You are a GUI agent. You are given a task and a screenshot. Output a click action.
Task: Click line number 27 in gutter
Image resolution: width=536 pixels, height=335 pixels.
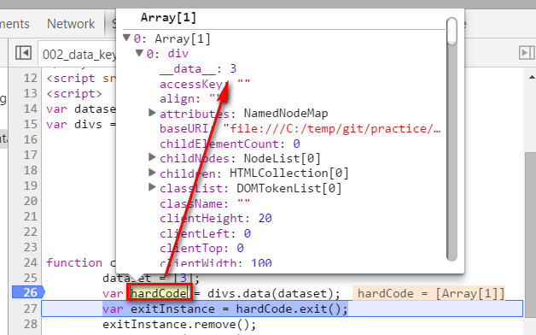coord(31,309)
